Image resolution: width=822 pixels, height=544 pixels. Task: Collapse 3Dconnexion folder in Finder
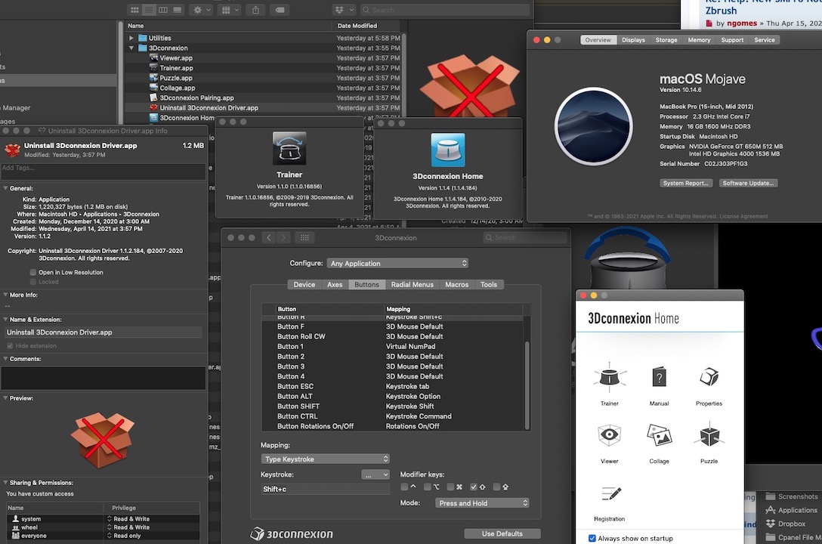coord(131,48)
